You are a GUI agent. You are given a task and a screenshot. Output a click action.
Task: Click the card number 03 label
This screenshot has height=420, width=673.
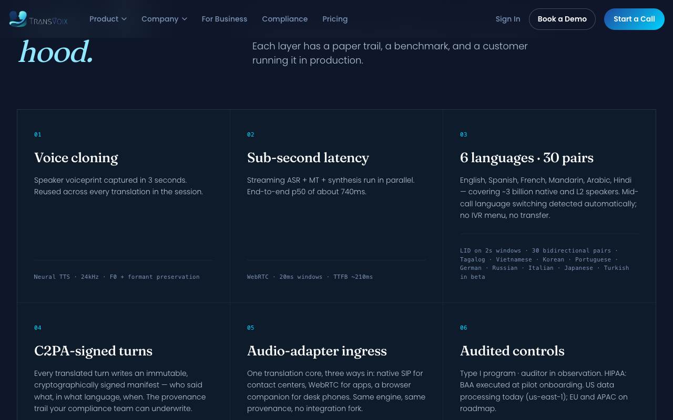point(464,134)
